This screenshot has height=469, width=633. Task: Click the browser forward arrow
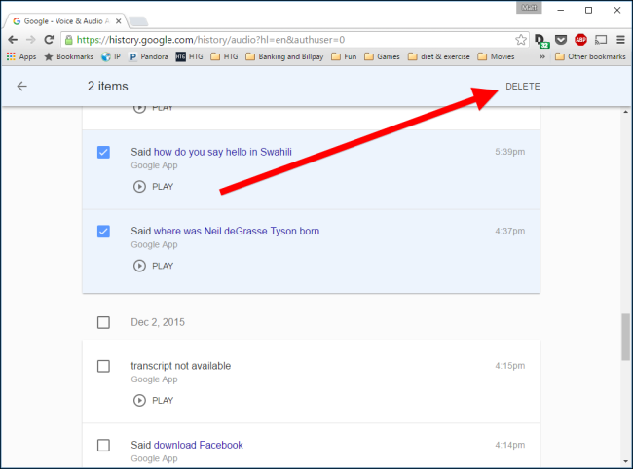coord(31,40)
